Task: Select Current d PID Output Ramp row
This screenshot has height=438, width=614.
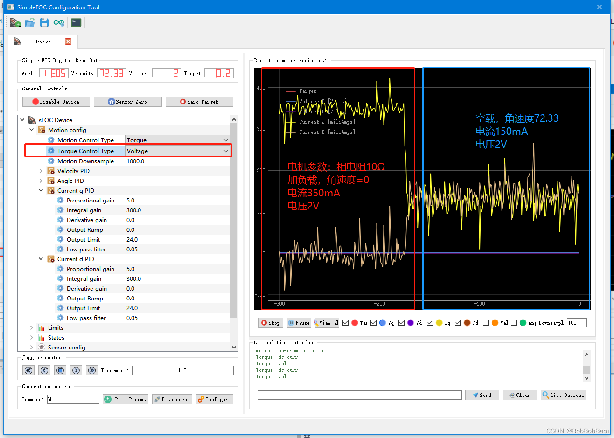Action: 125,298
